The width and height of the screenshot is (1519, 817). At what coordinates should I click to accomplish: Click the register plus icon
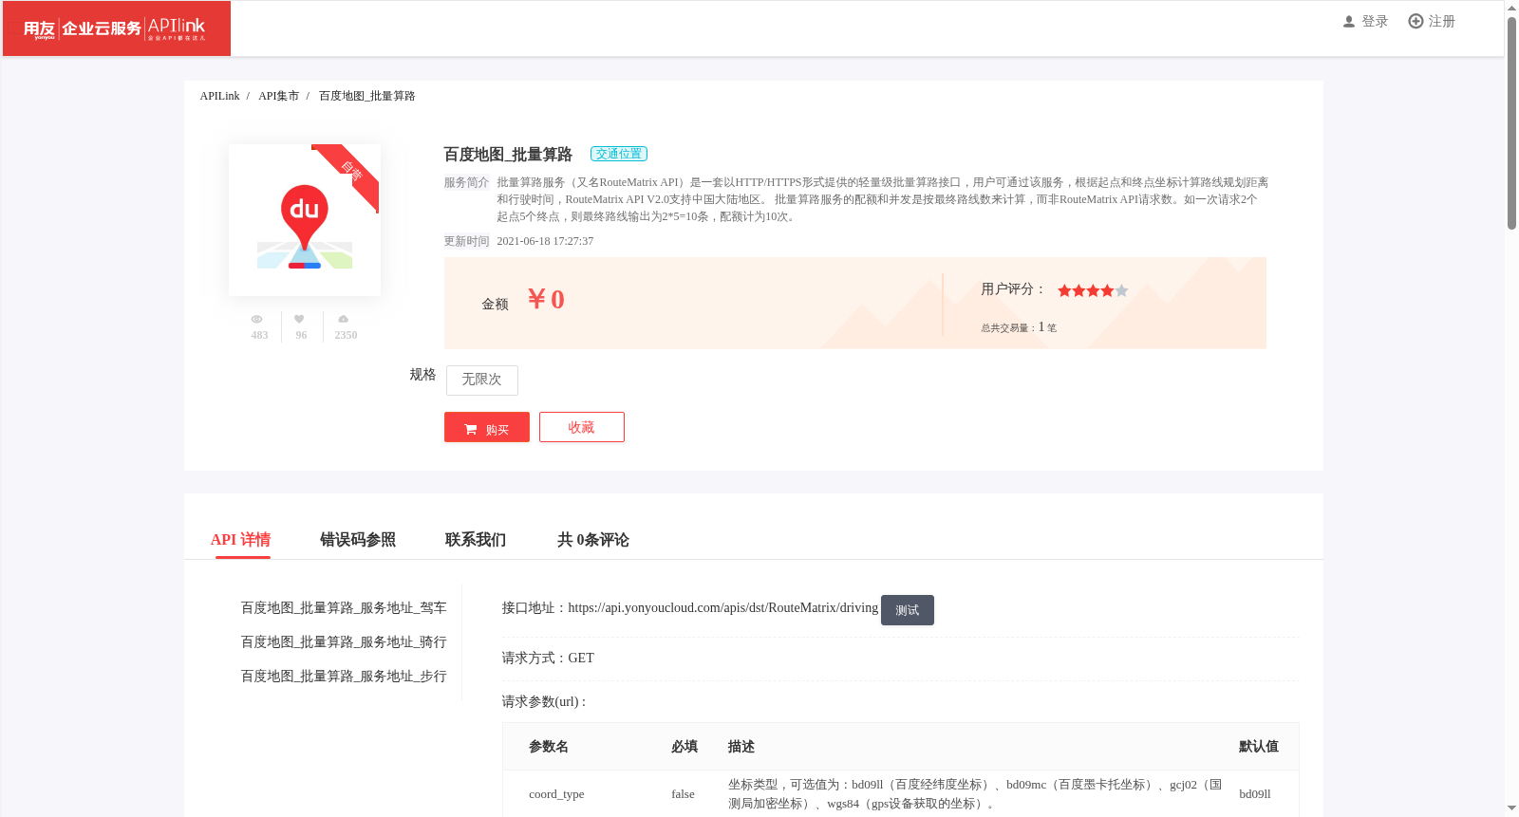pyautogui.click(x=1416, y=21)
